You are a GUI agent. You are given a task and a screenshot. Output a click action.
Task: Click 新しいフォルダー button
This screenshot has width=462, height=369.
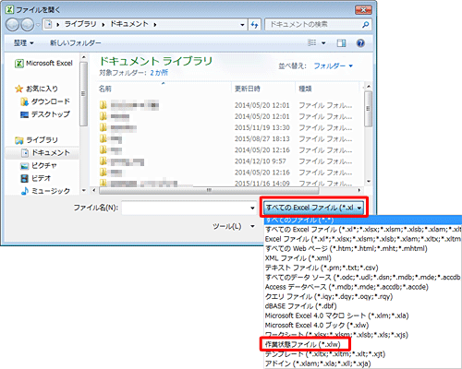[76, 43]
